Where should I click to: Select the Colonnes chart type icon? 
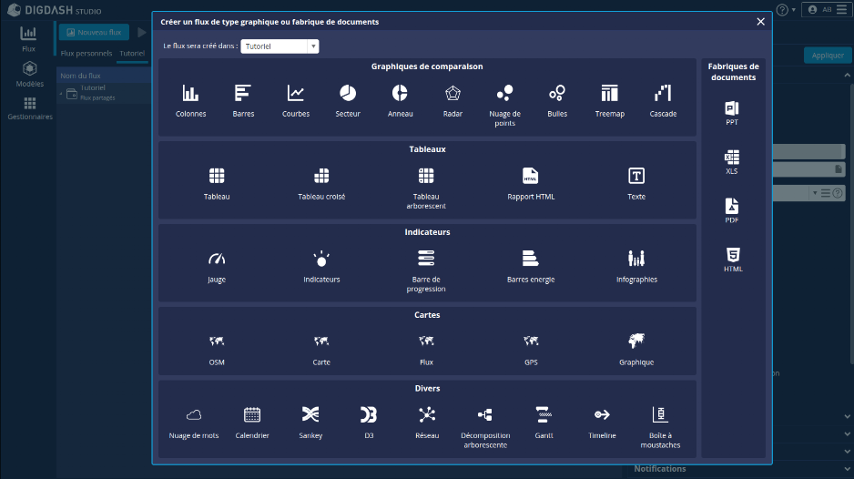[190, 94]
